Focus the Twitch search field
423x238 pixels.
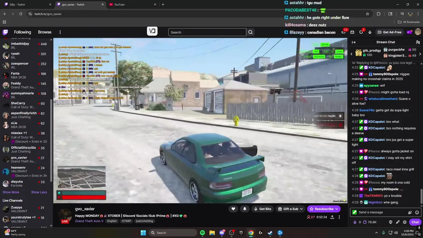coord(207,32)
